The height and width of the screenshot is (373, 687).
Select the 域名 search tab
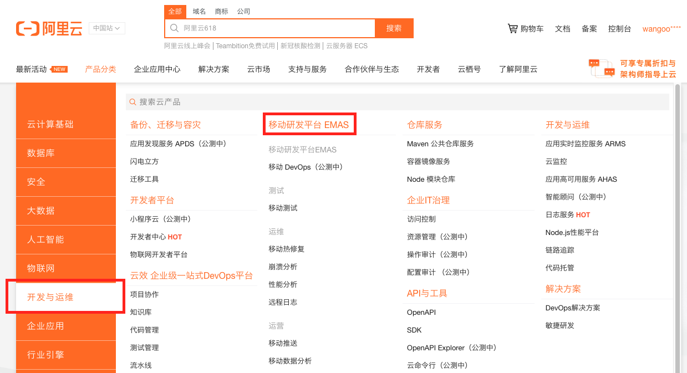tap(199, 11)
